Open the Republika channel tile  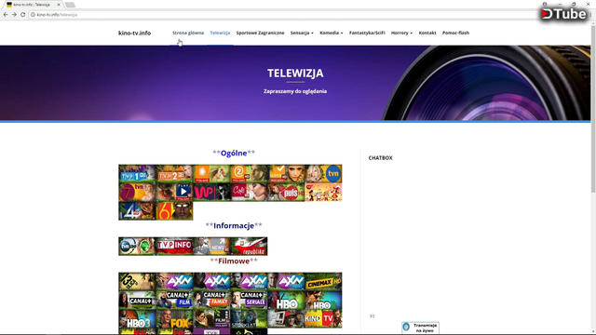point(249,246)
